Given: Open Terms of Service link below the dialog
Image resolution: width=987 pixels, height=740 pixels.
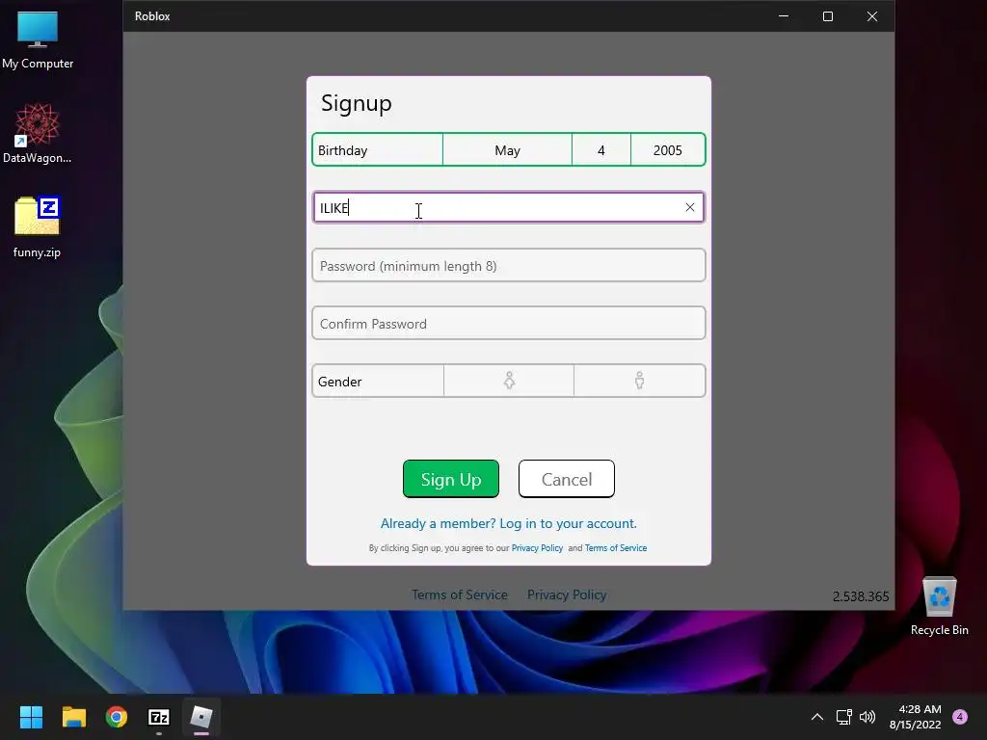Looking at the screenshot, I should 460,595.
